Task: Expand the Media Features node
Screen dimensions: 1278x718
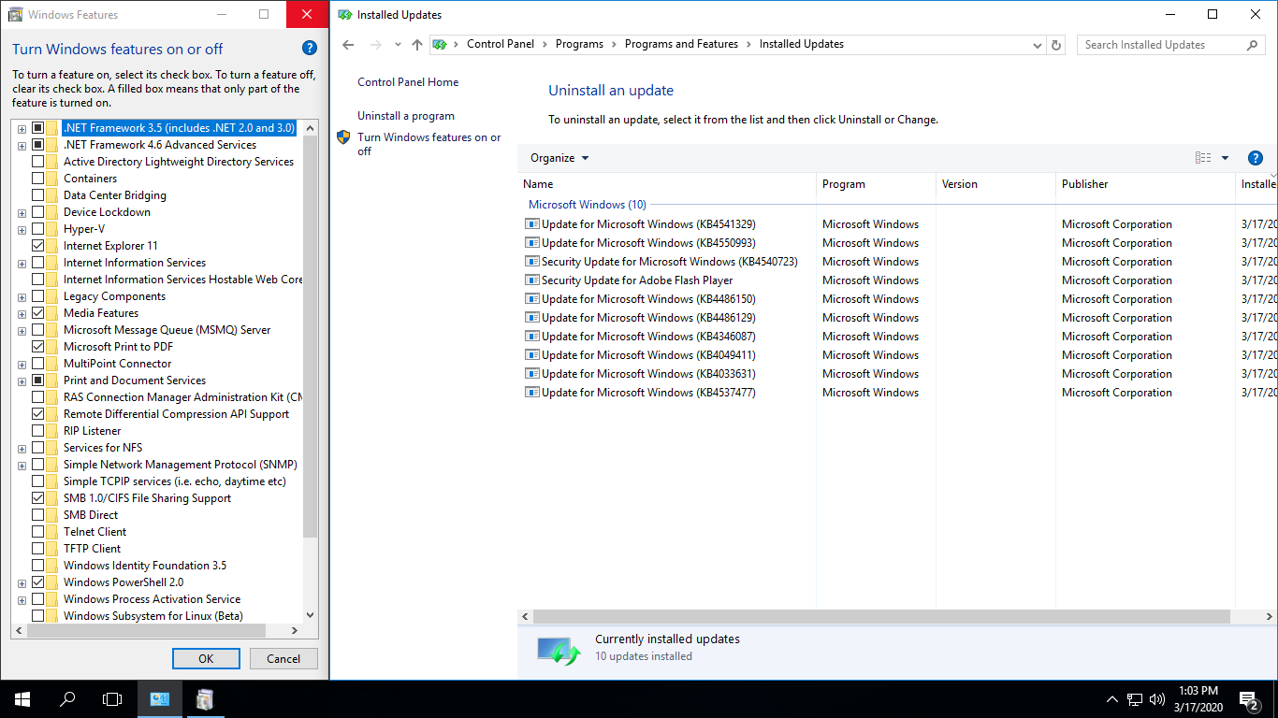Action: [x=22, y=313]
